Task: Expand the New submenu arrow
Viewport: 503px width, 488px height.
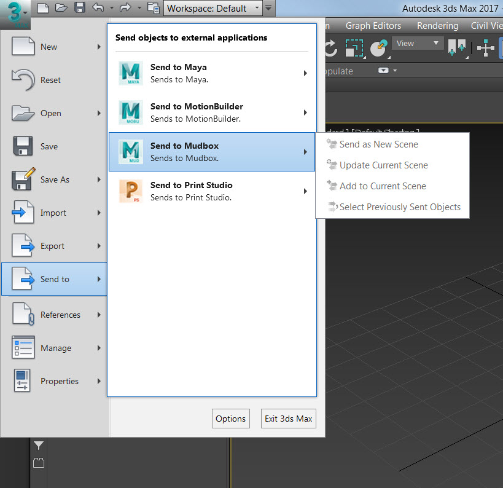Action: (99, 47)
